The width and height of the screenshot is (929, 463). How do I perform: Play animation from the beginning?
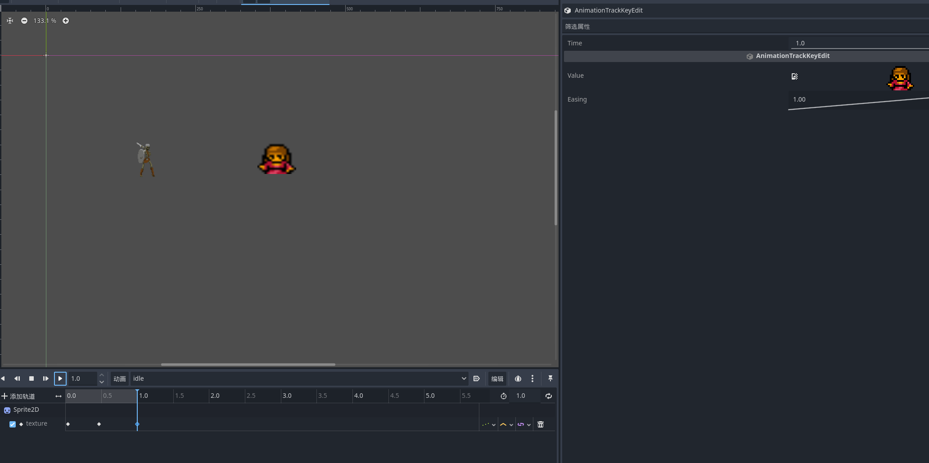click(45, 378)
